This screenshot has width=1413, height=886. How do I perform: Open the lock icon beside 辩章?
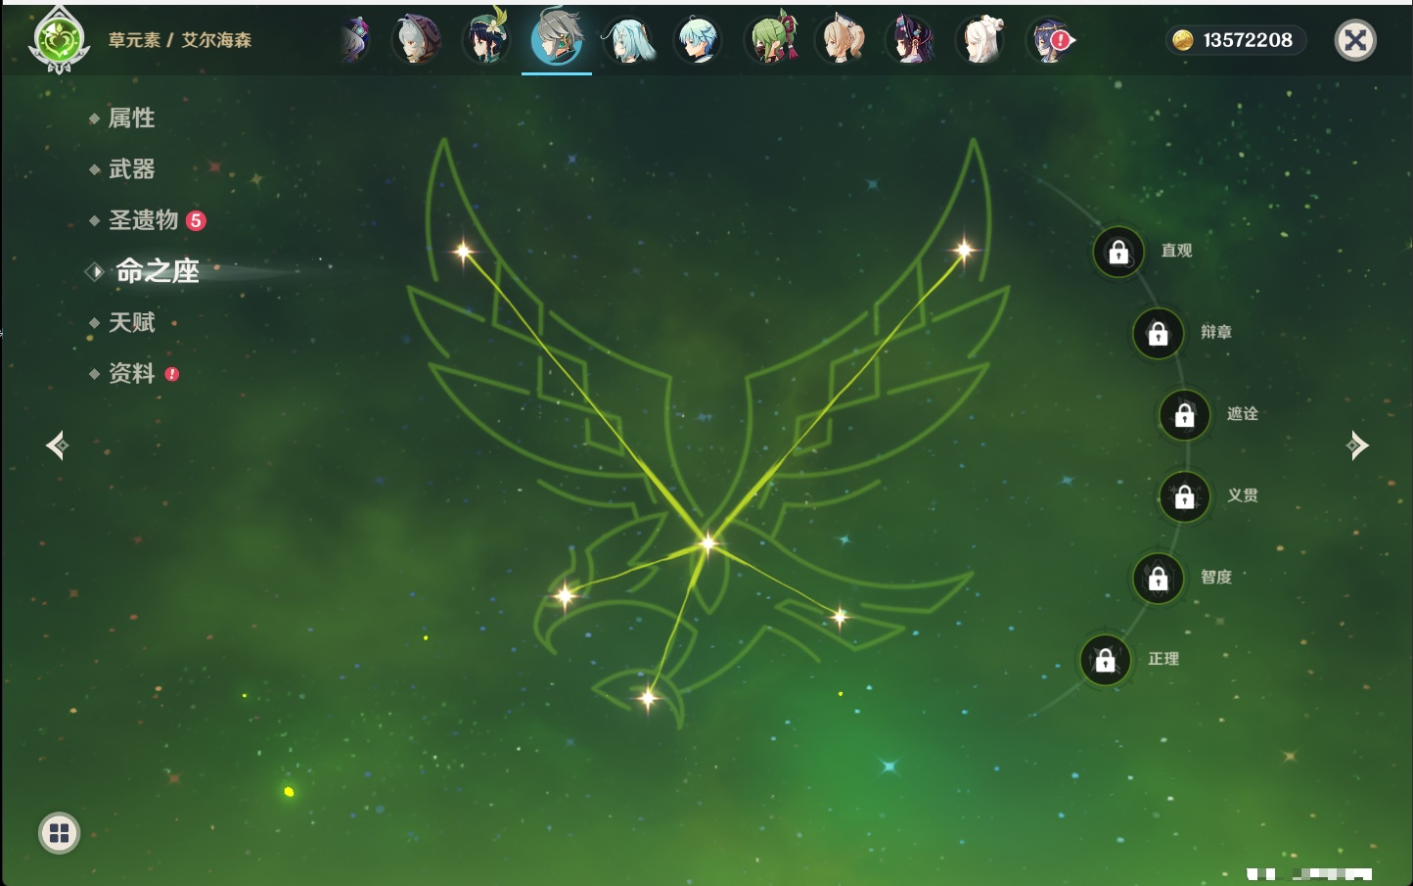click(x=1158, y=334)
